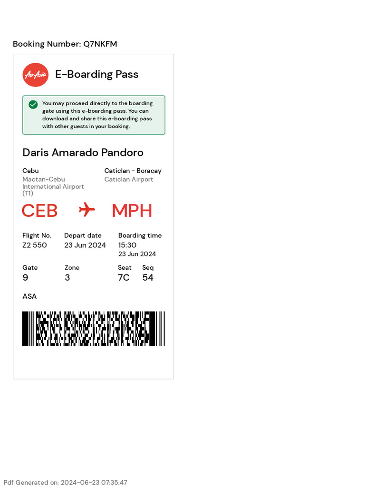Screen dimensions: 365x487
Task: Click the depart date 23 Jun 2024
Action: (x=85, y=245)
